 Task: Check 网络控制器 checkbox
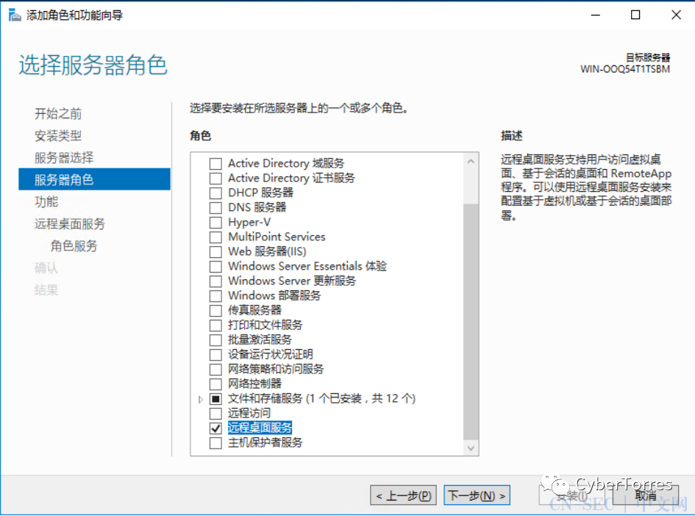click(216, 384)
